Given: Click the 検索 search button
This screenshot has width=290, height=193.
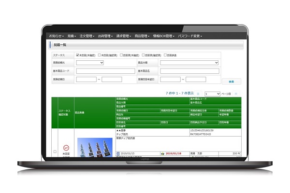Looking at the screenshot, I should (232, 82).
